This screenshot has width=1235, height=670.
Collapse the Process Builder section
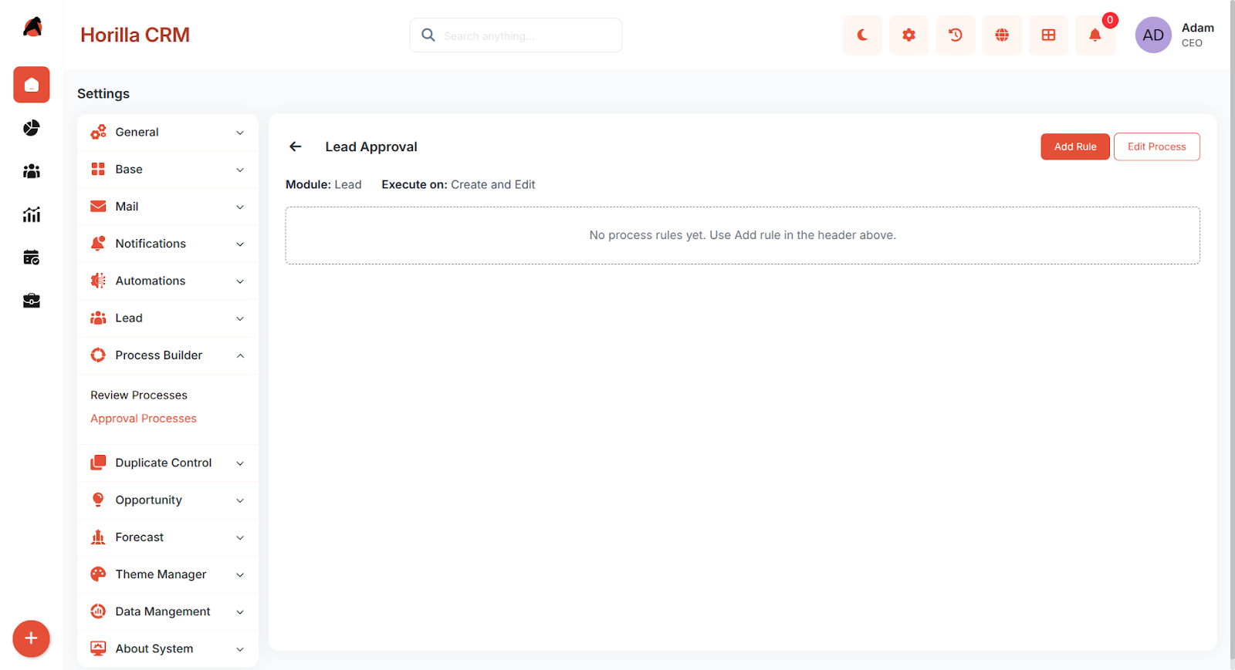167,355
